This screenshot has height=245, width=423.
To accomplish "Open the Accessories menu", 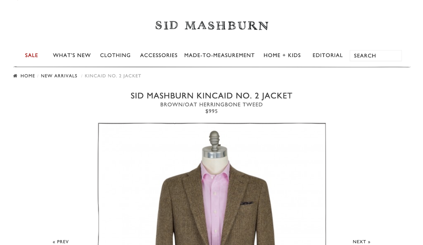I will (159, 55).
